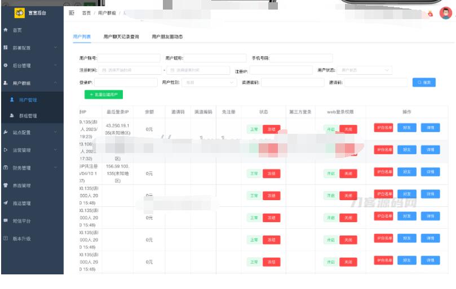Click 首页 breadcrumb link
Image resolution: width=456 pixels, height=289 pixels.
pos(86,13)
